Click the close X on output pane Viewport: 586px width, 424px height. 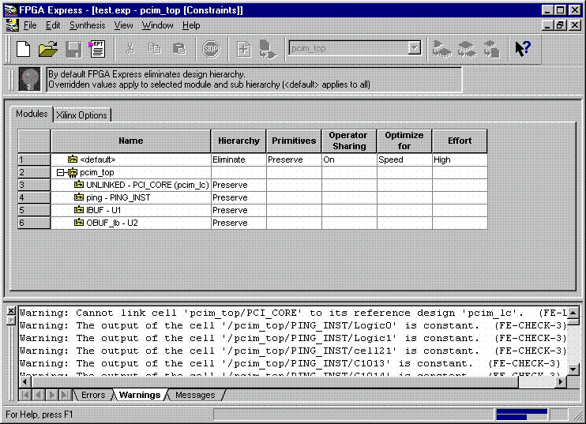click(10, 311)
